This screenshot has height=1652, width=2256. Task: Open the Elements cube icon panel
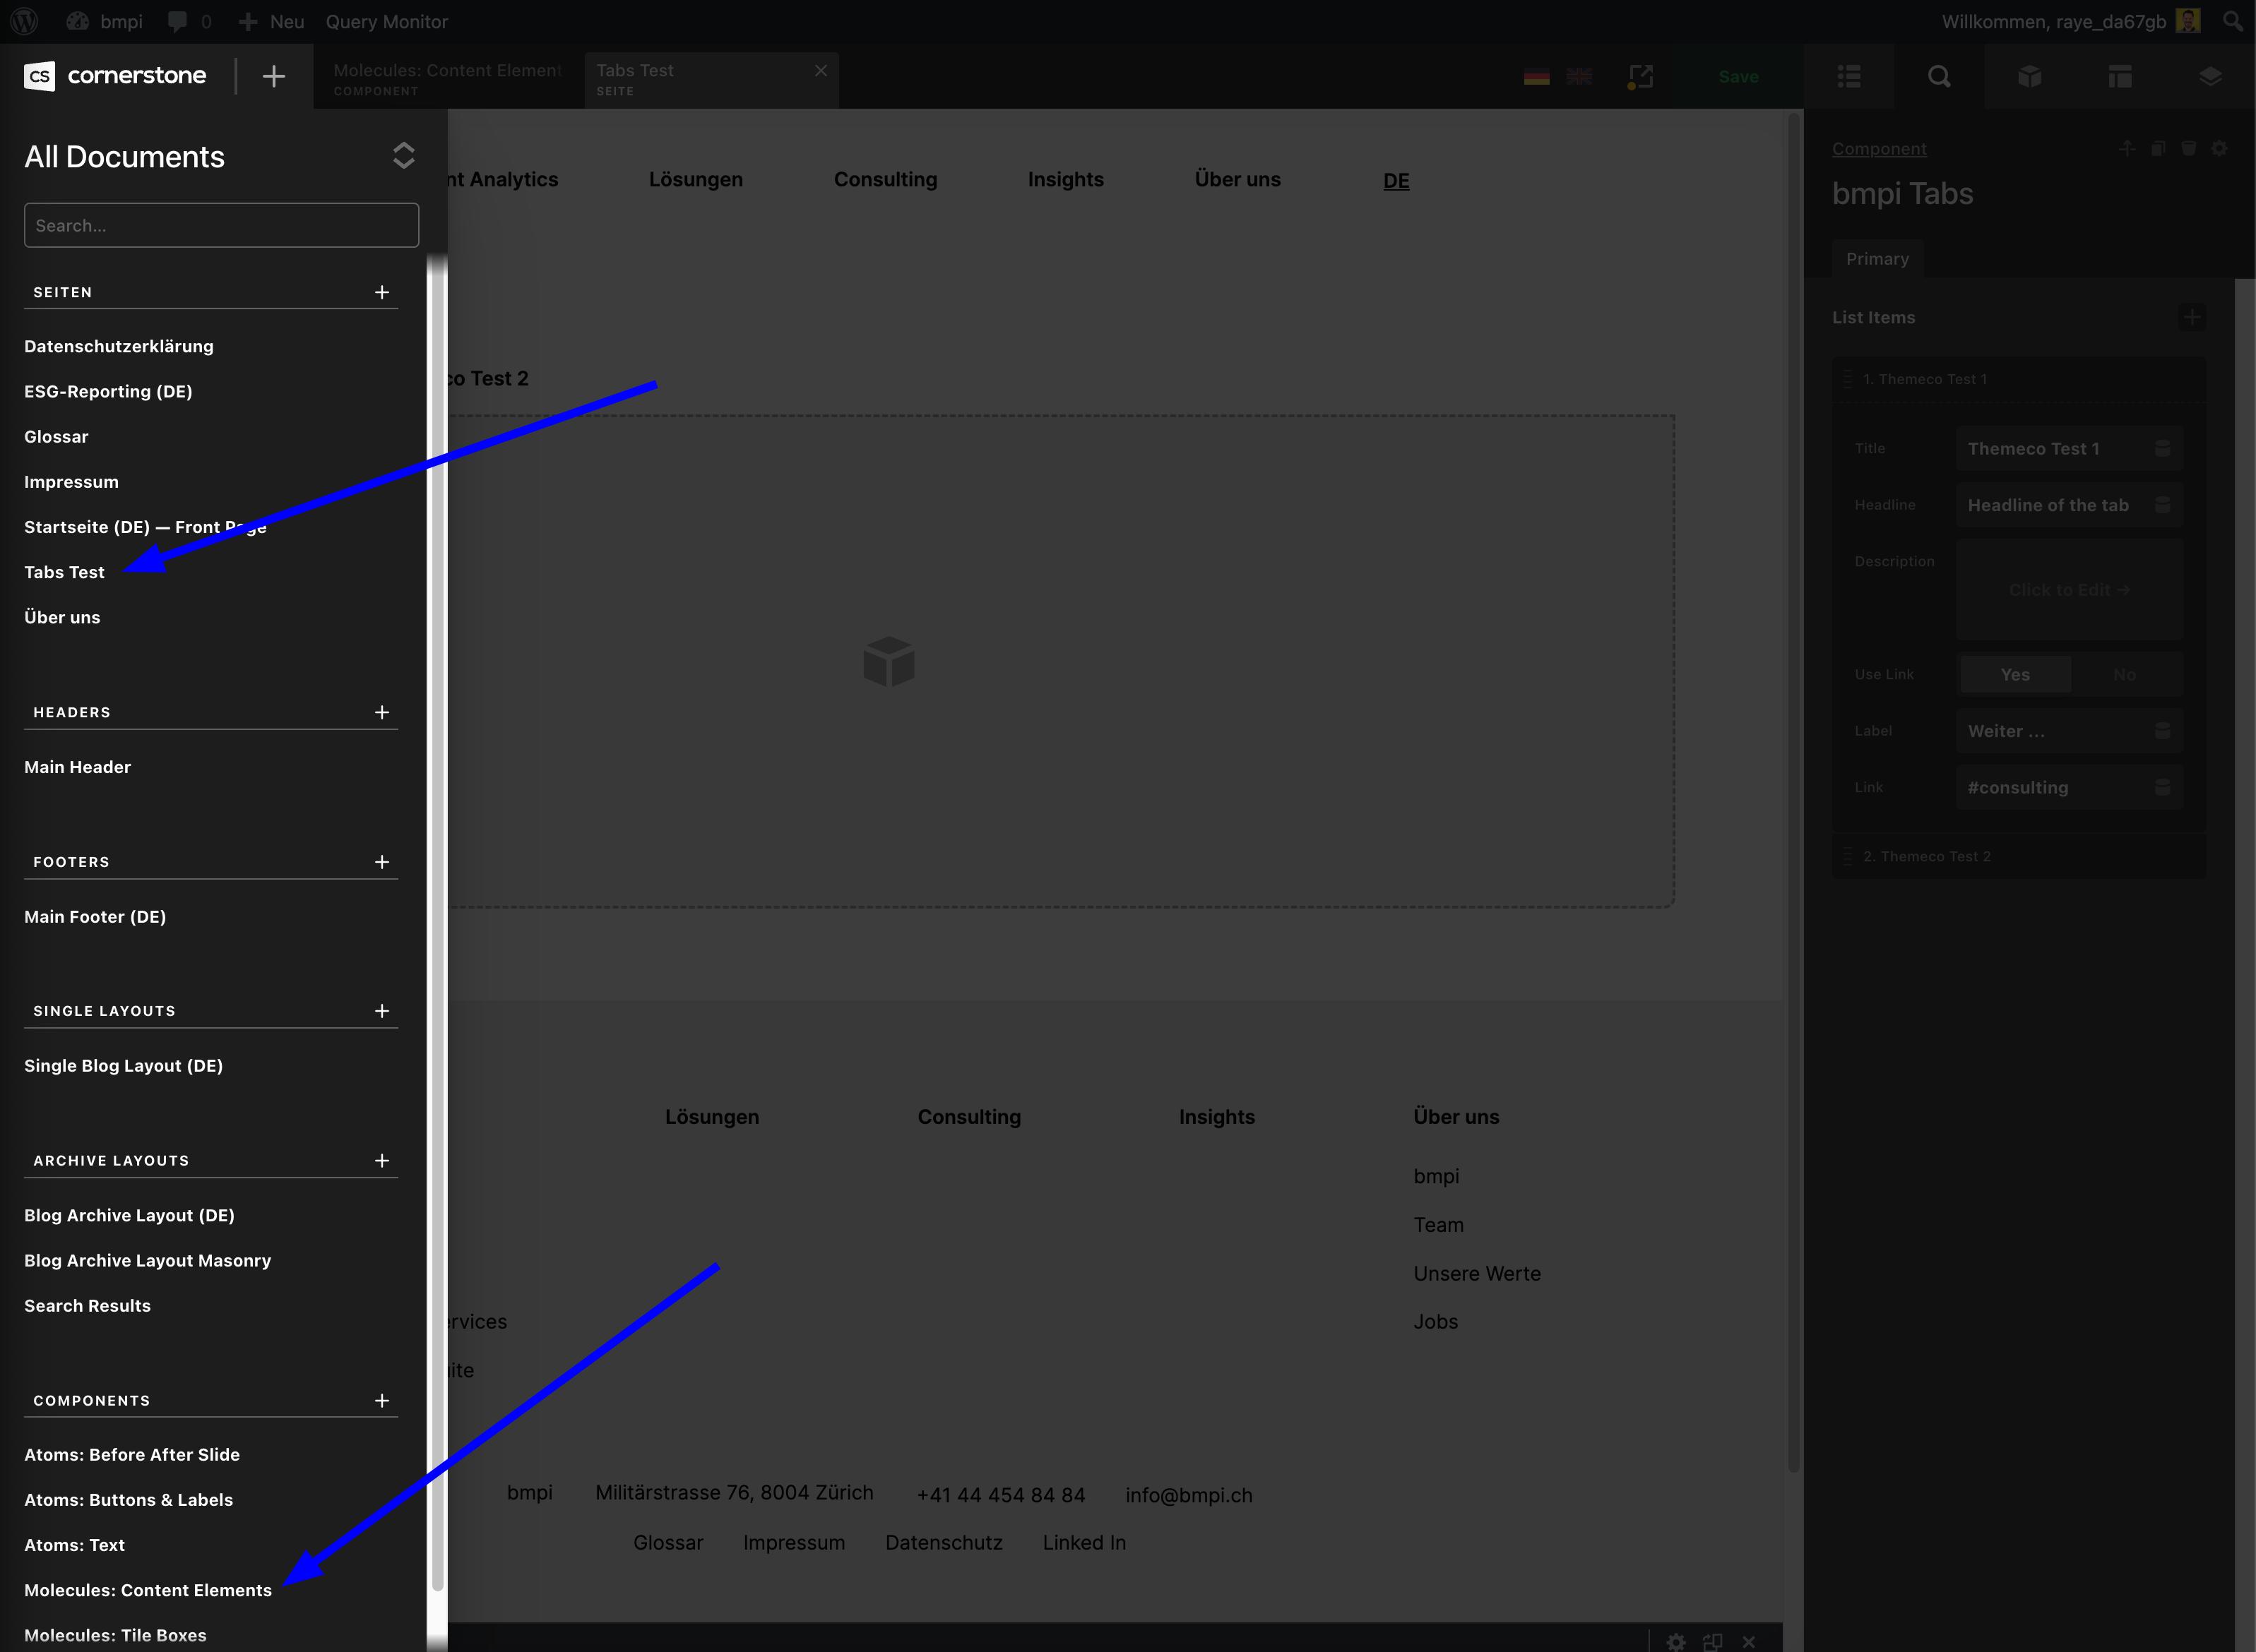[x=2029, y=77]
